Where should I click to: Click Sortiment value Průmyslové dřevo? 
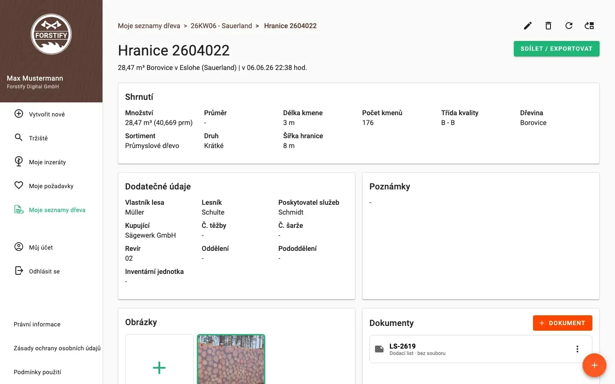pyautogui.click(x=152, y=145)
